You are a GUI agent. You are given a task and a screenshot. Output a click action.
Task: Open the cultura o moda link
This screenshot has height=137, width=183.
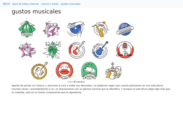tap(49, 4)
